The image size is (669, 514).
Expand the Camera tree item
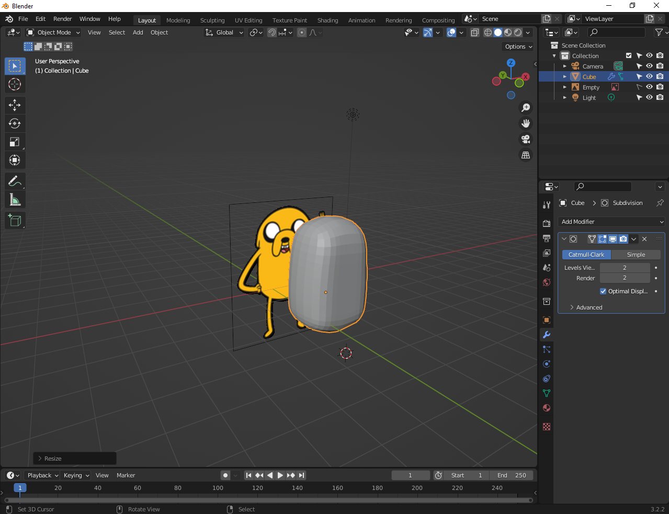(565, 66)
